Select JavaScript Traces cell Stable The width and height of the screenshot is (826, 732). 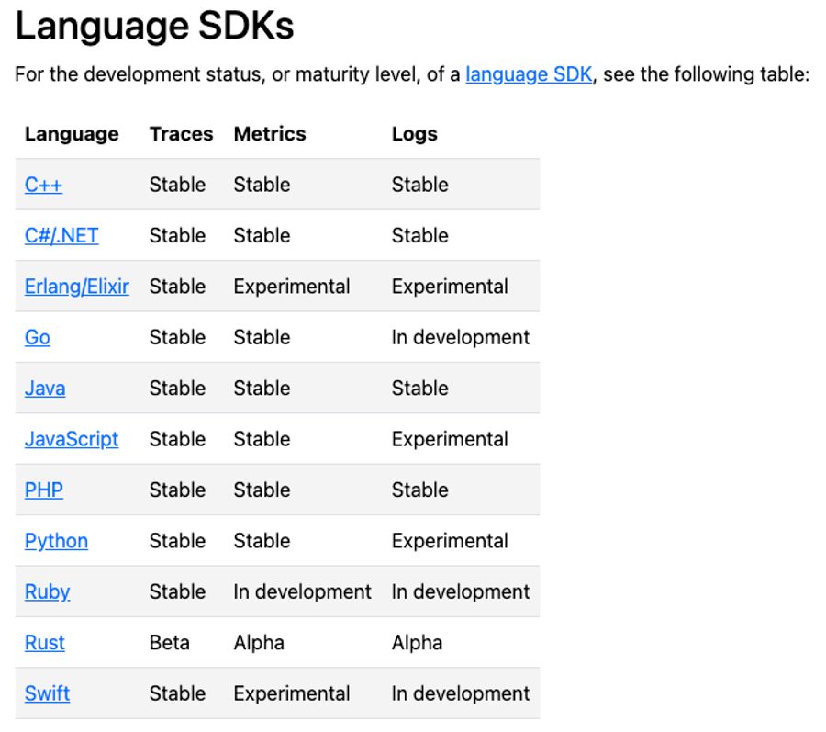pos(177,439)
